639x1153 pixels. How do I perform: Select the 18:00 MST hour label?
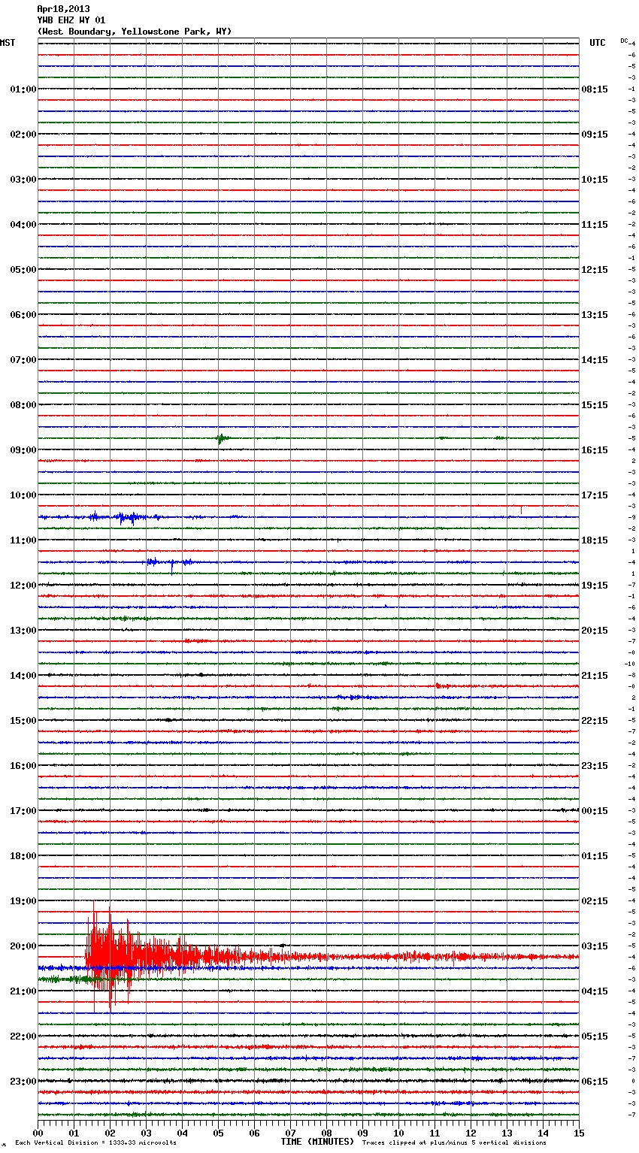[23, 856]
